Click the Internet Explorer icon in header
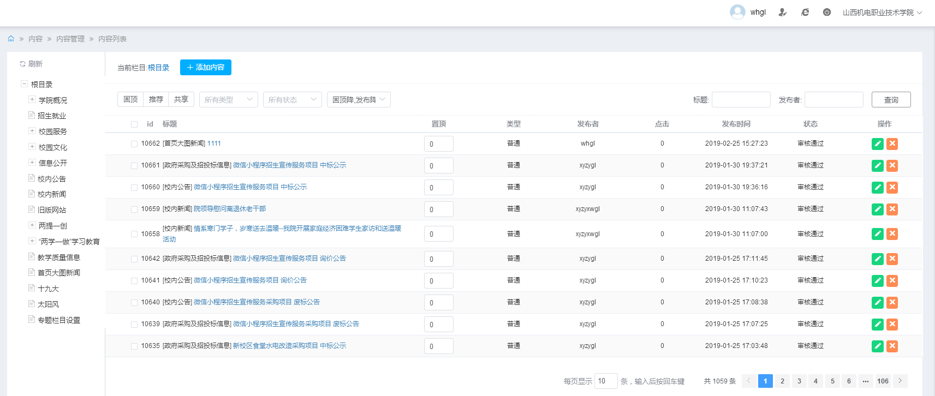935x396 pixels. coord(805,13)
